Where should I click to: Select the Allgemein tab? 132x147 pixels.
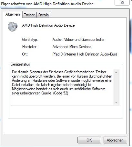click(x=13, y=14)
